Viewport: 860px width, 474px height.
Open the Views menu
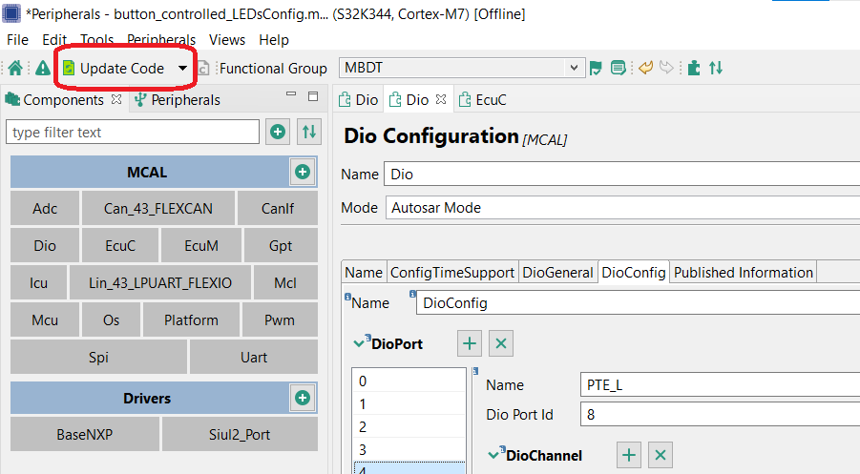[227, 40]
